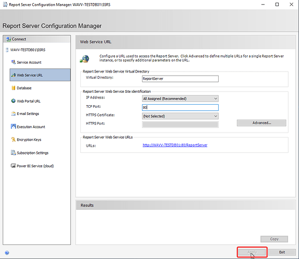
Task: Open the http://WAVV-TESTDB01:80/ReportServer link
Action: point(175,145)
